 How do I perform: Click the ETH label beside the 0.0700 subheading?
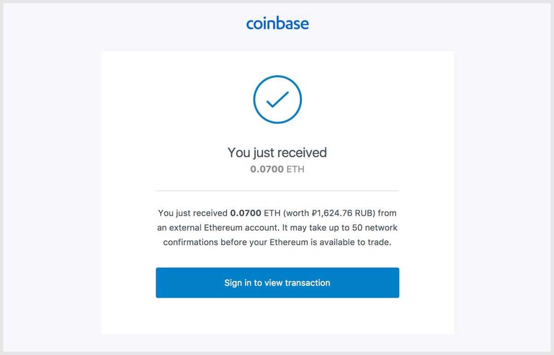tap(295, 169)
